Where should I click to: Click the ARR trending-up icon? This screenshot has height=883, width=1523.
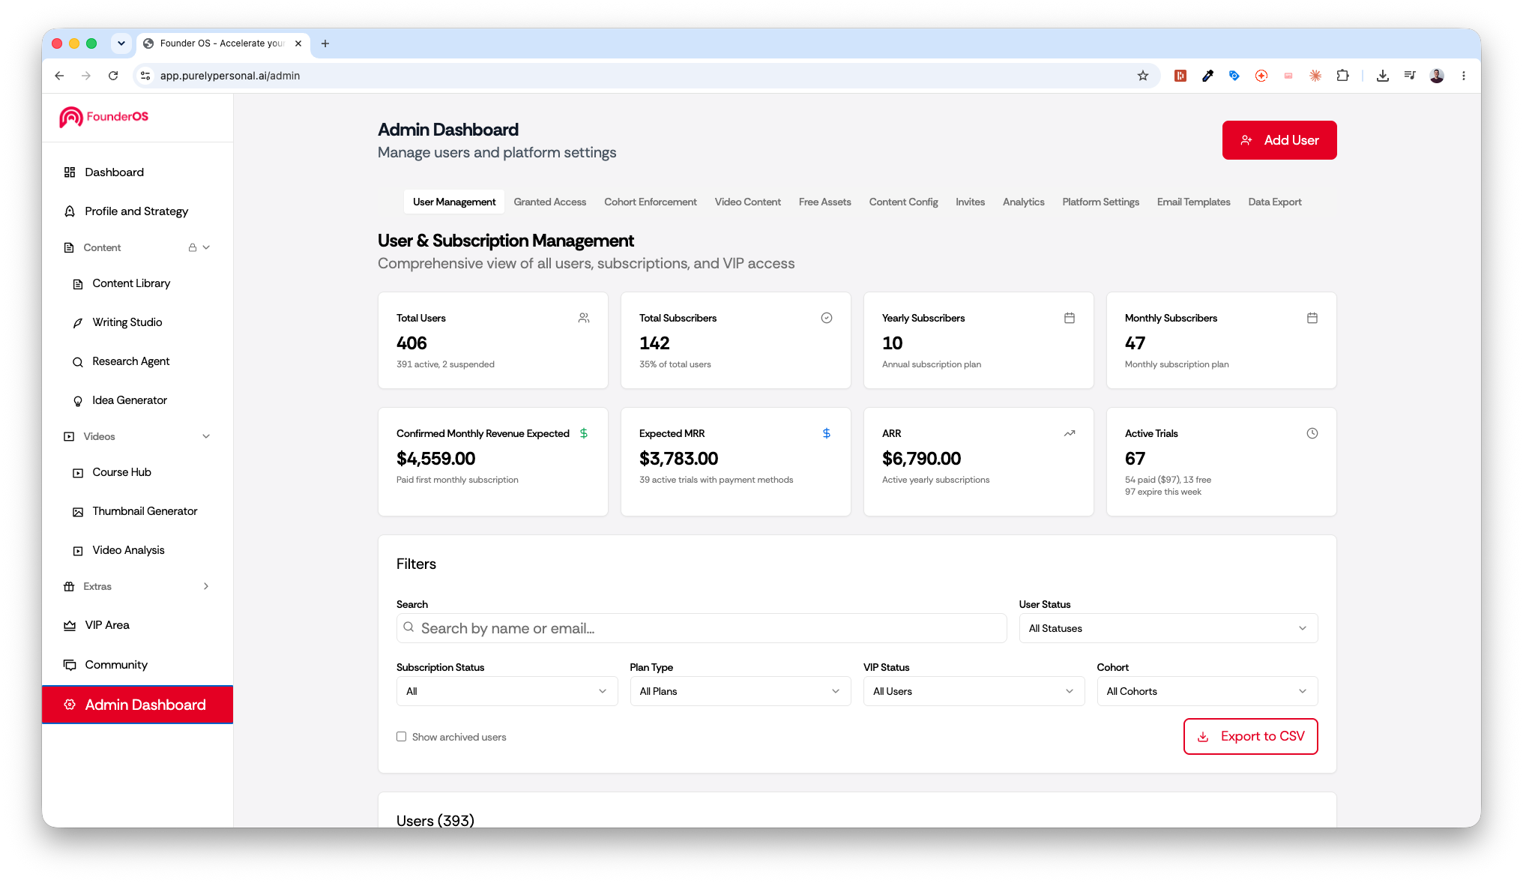1070,433
